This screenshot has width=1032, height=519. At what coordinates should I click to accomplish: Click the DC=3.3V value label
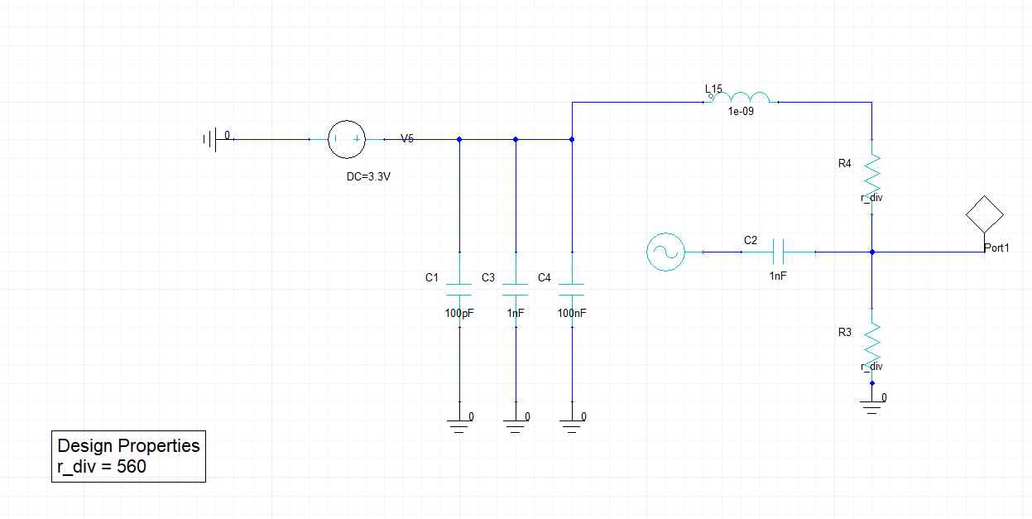click(367, 175)
